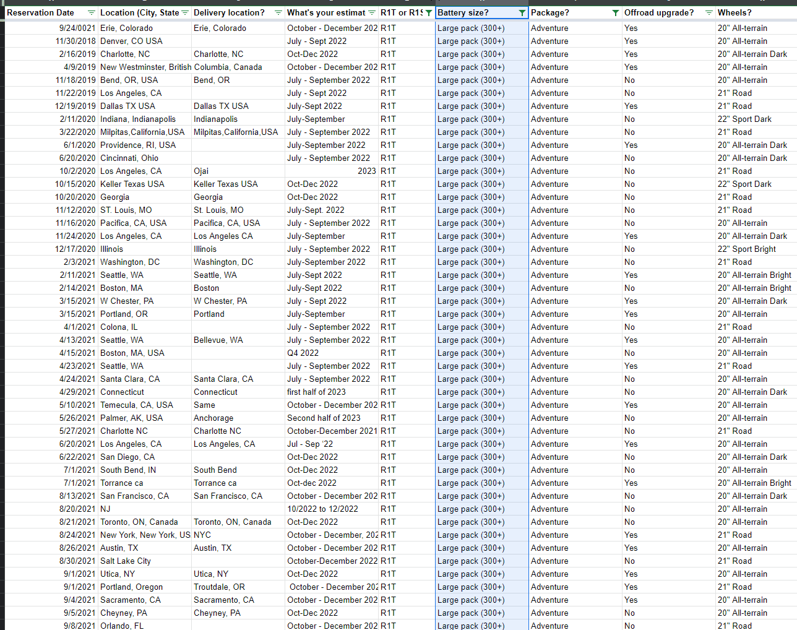Click the San Diego, CA location cell
Screen dimensions: 797x630
point(145,457)
